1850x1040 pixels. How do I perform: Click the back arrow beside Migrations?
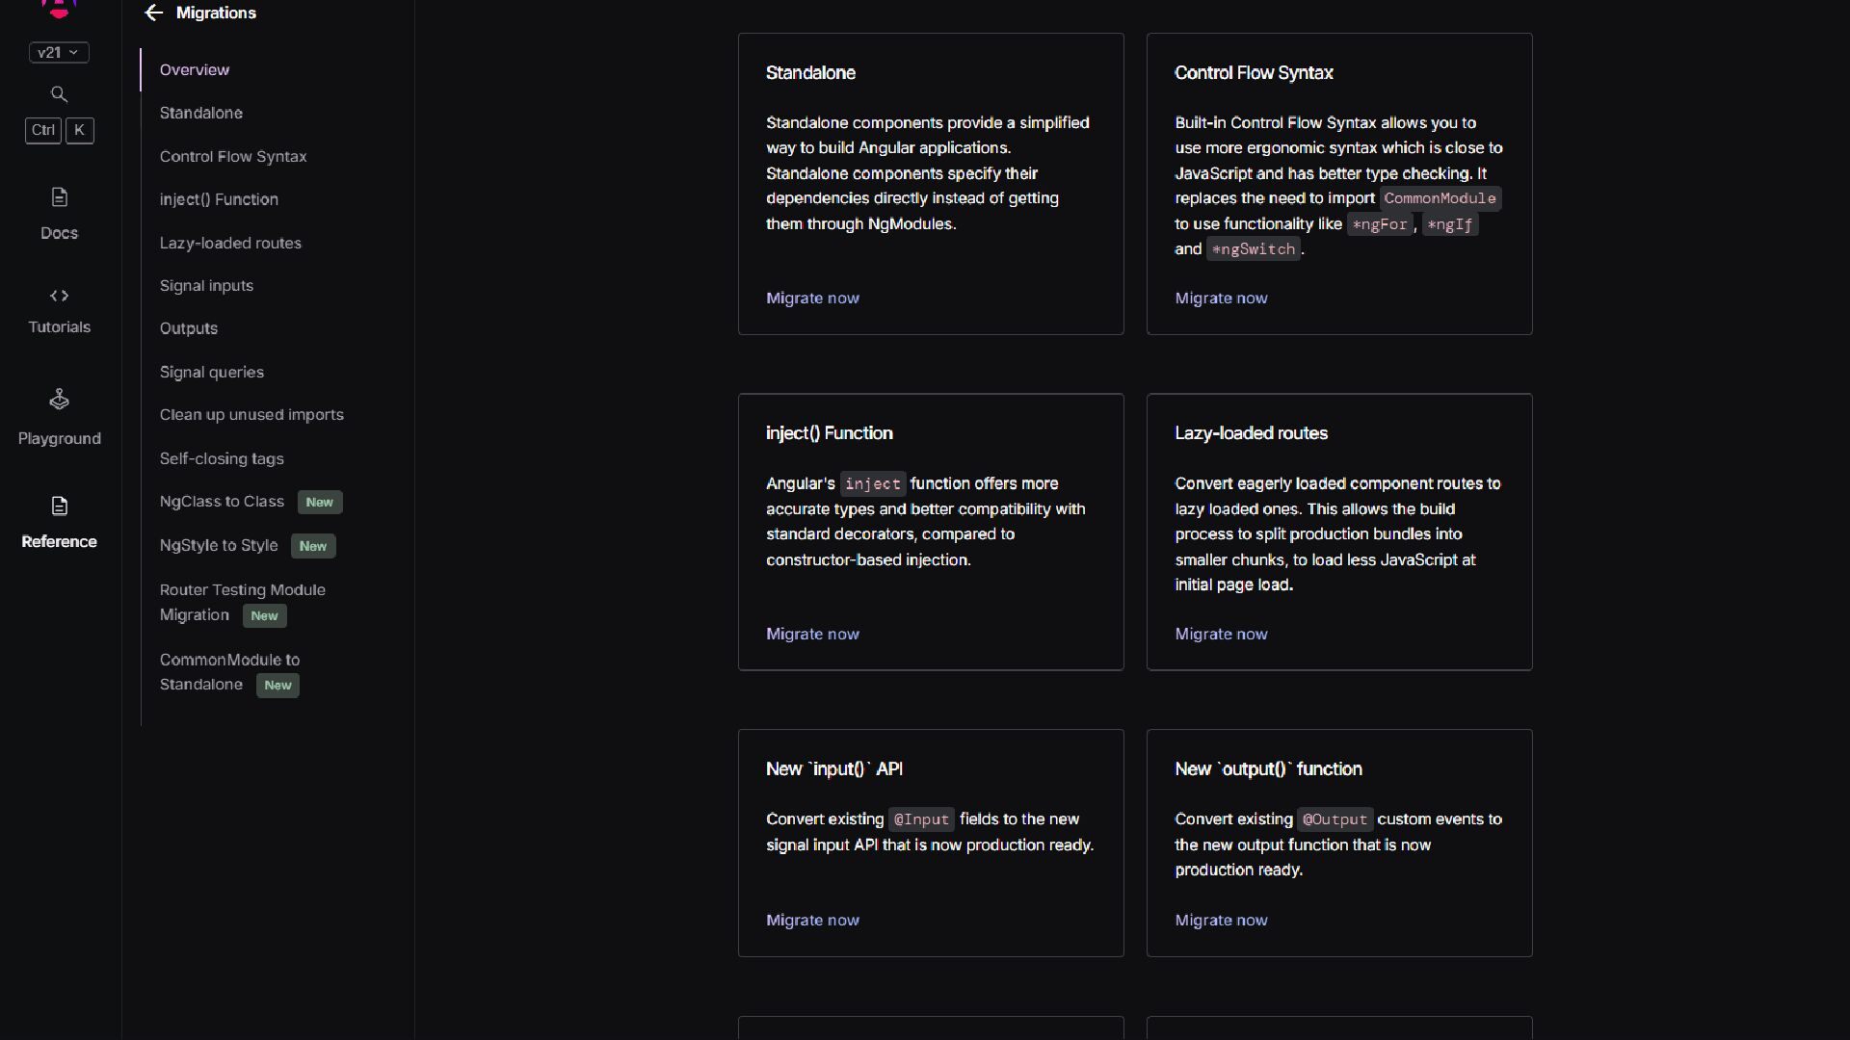pos(153,13)
